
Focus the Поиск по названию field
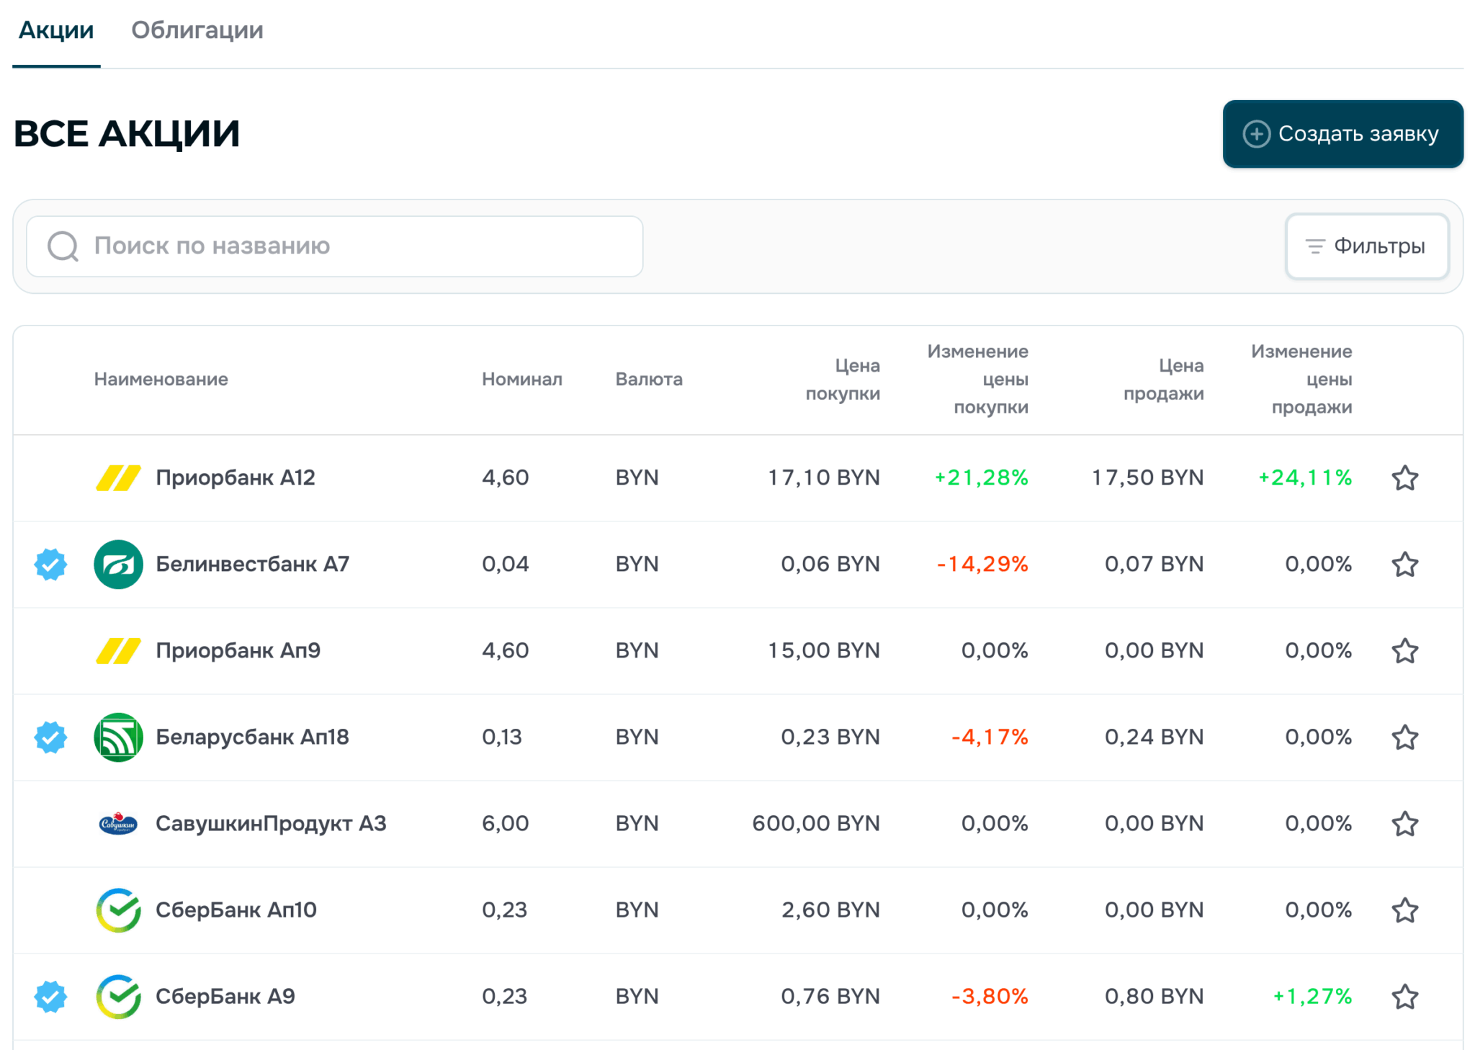(x=335, y=246)
